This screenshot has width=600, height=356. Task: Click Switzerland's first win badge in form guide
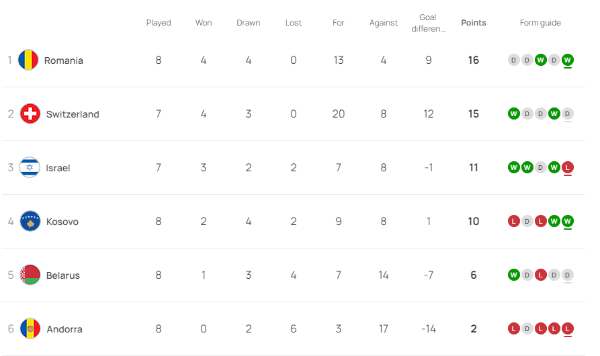513,114
